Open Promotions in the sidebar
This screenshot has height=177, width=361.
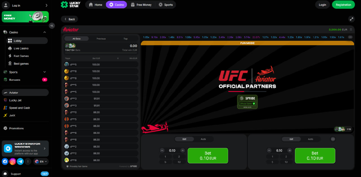[x=25, y=128]
